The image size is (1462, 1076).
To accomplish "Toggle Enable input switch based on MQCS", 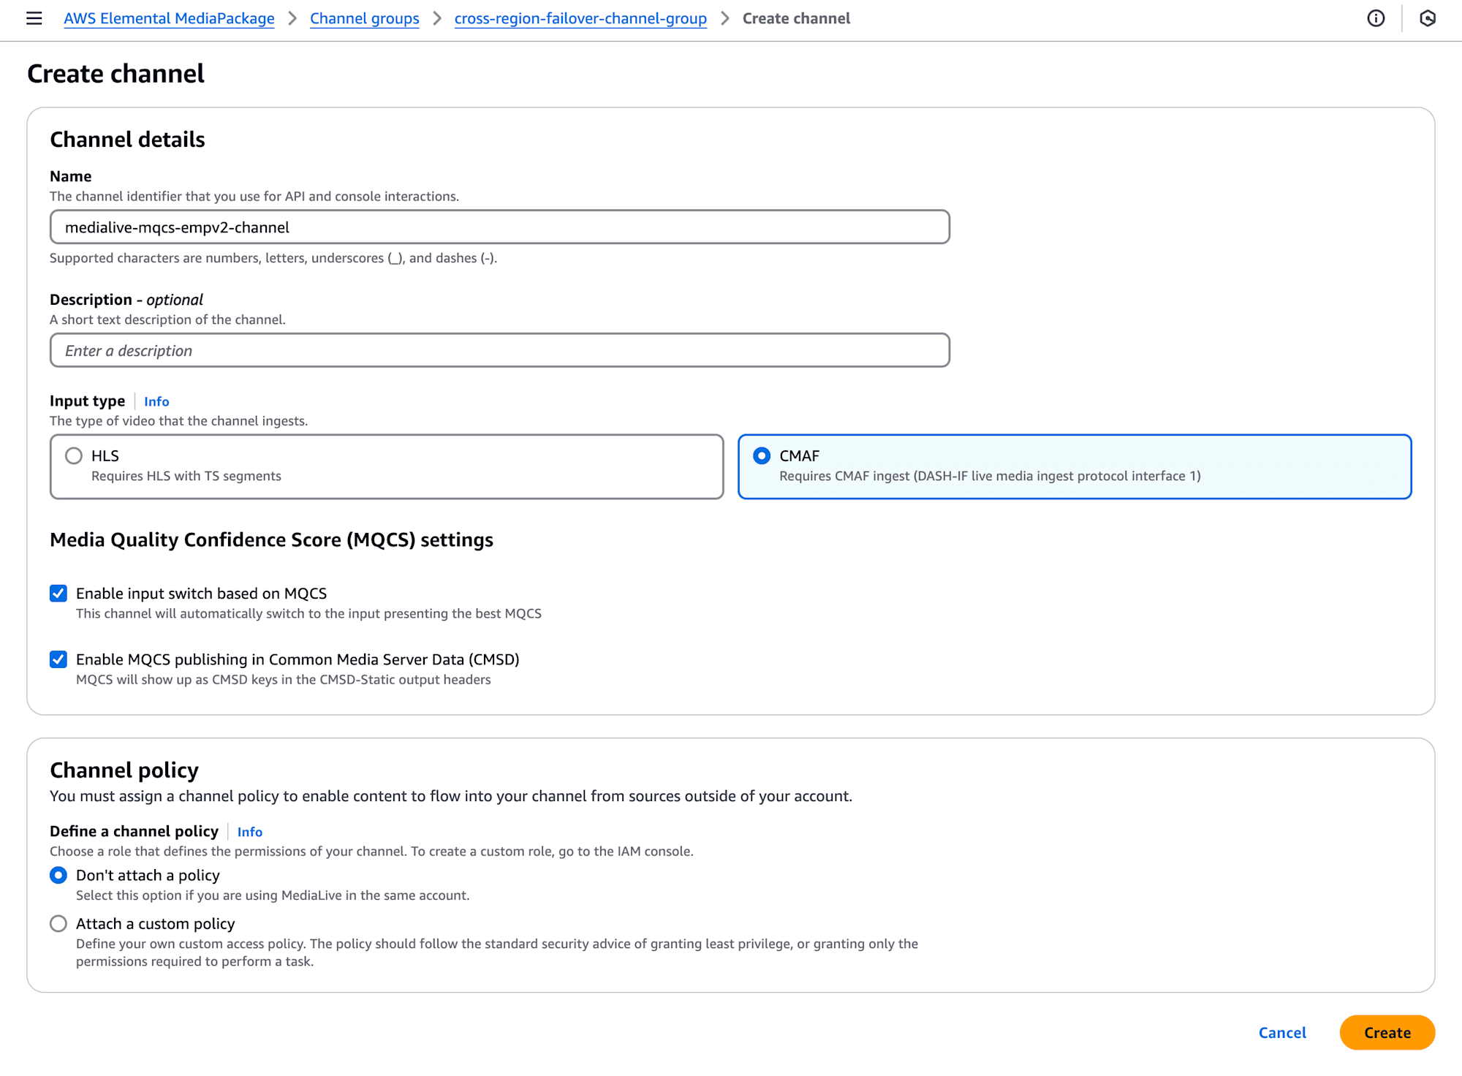I will [x=58, y=593].
